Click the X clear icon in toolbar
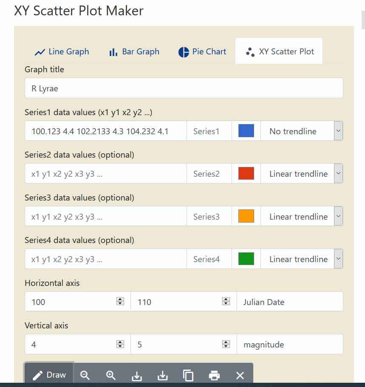Image resolution: width=365 pixels, height=387 pixels. 240,376
